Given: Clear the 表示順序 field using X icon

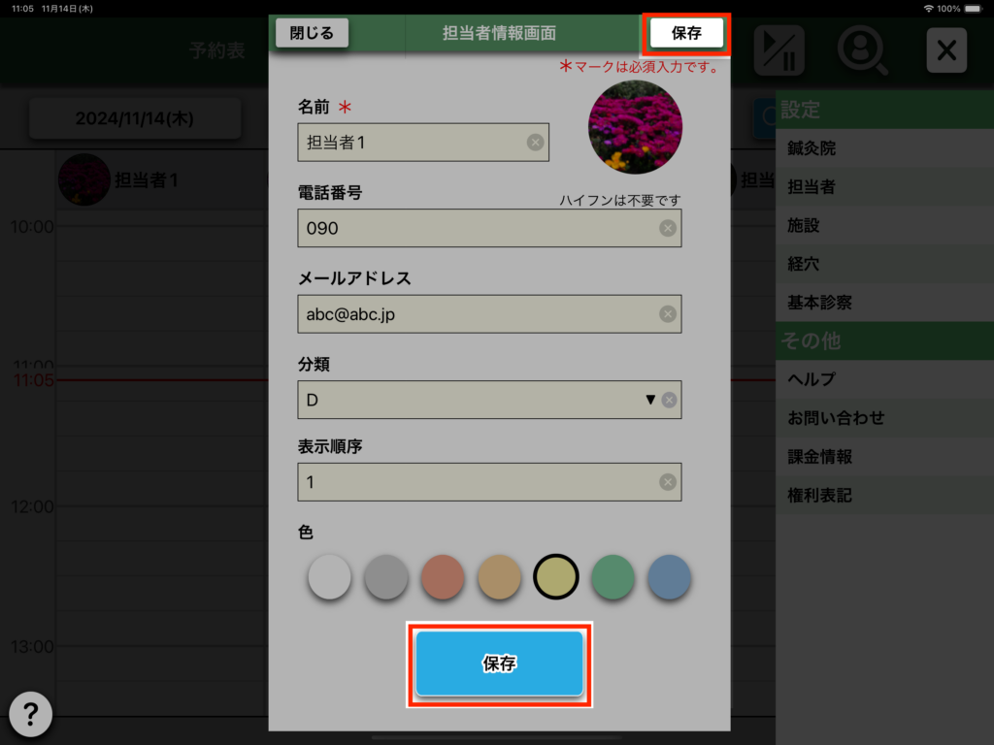Looking at the screenshot, I should click(x=668, y=482).
